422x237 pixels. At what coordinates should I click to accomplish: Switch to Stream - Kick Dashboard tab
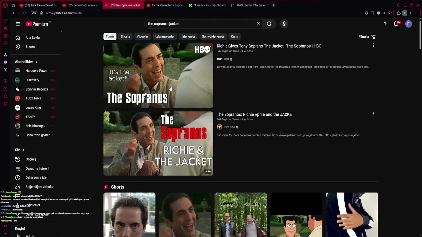207,5
